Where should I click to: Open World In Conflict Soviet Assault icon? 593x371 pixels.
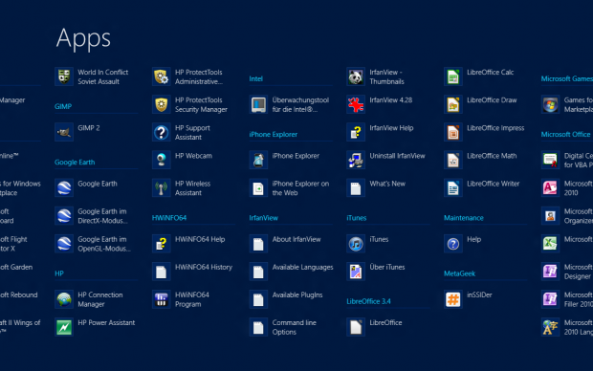[x=64, y=76]
